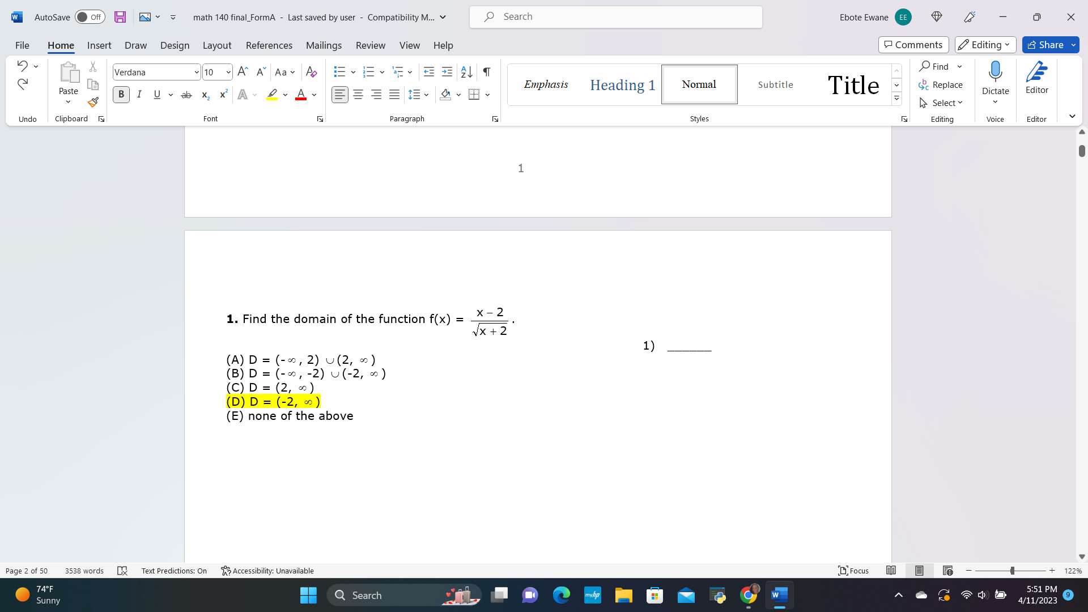Apply the Heading 1 style
Screen dimensions: 1088x612
pyautogui.click(x=623, y=84)
